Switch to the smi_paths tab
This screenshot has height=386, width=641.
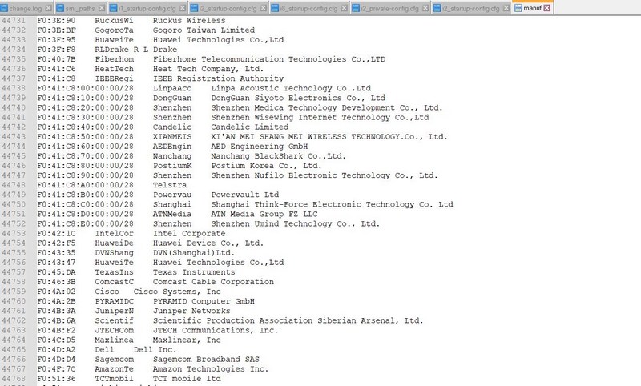coord(80,8)
